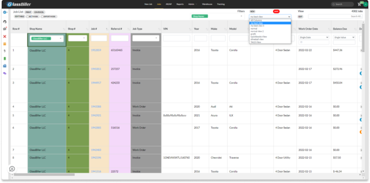Open the AR/AP navigation menu

tap(169, 4)
